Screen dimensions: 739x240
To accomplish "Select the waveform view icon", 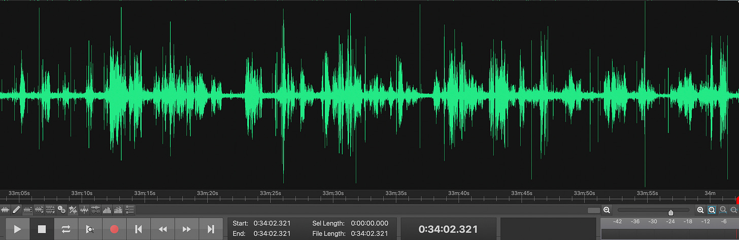I will coord(5,210).
